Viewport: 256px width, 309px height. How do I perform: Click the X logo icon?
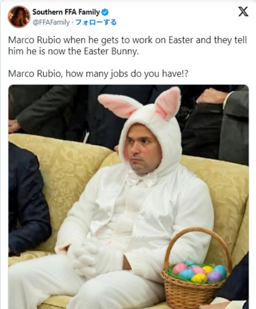point(243,12)
